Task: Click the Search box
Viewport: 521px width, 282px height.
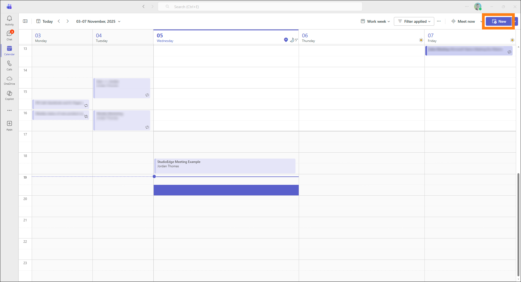Action: 260,7
